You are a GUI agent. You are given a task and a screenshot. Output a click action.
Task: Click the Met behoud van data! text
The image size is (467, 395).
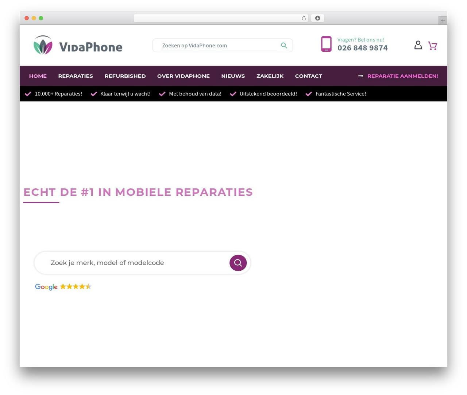click(x=195, y=94)
